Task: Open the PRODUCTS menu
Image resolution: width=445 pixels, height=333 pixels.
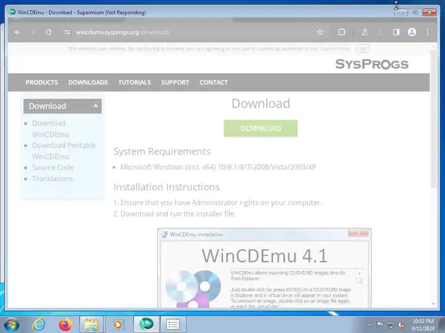Action: pos(42,82)
